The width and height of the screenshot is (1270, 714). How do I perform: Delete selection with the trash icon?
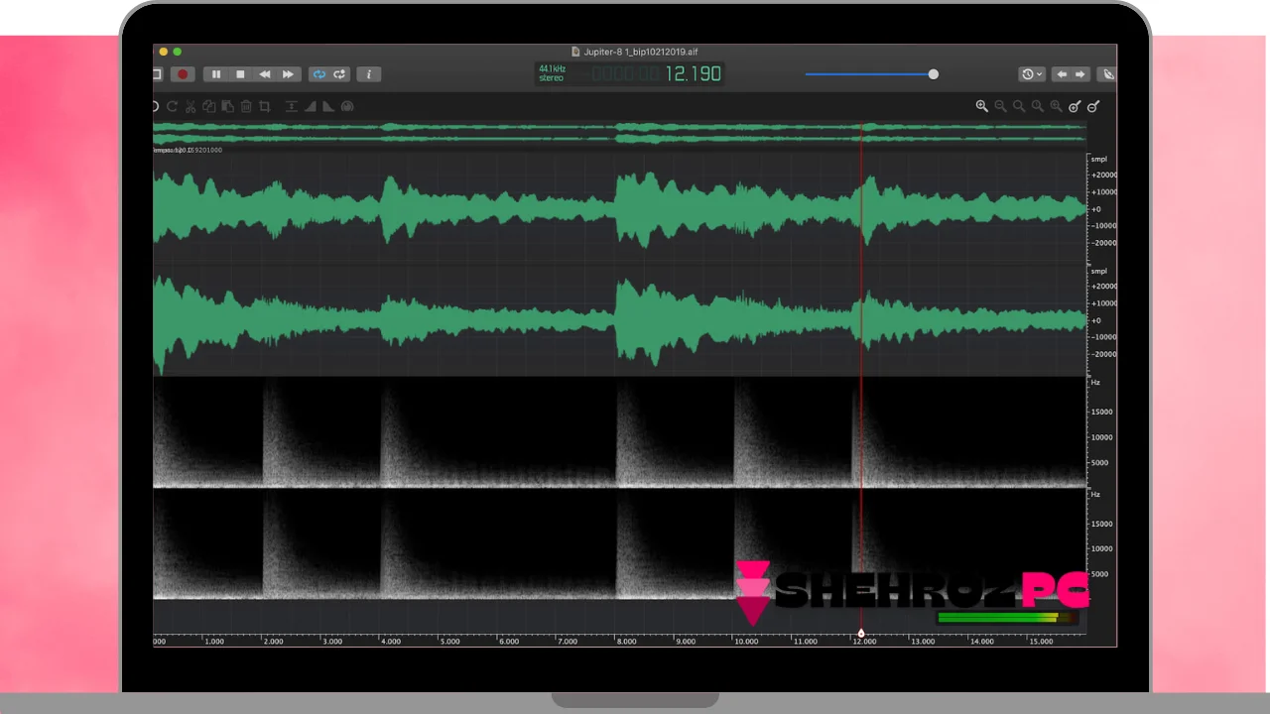(246, 106)
